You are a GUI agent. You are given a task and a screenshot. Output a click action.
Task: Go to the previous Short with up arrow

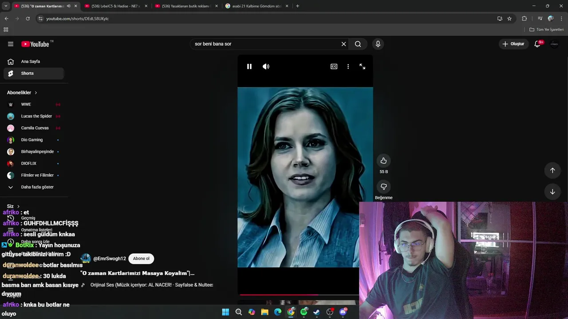pos(552,170)
